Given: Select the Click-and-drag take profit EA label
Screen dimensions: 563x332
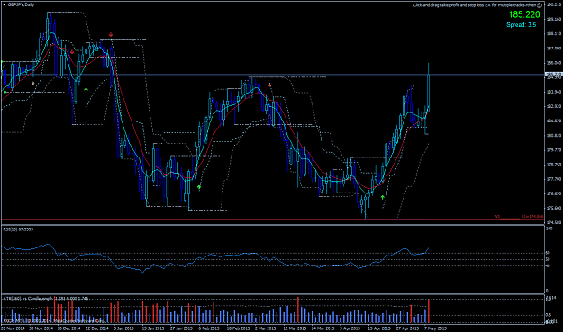Looking at the screenshot, I should click(x=475, y=5).
